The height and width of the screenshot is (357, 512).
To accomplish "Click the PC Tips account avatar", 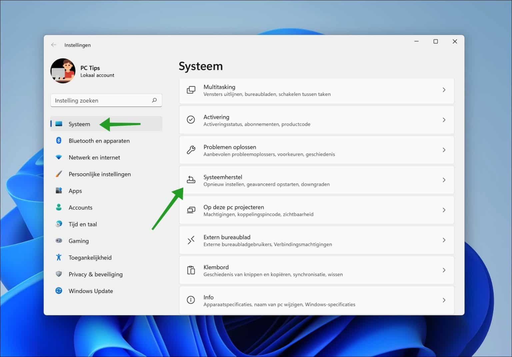I will point(63,71).
